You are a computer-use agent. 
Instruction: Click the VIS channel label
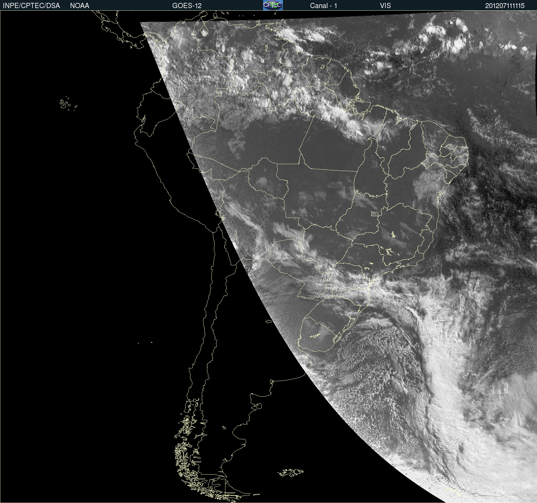coord(385,6)
